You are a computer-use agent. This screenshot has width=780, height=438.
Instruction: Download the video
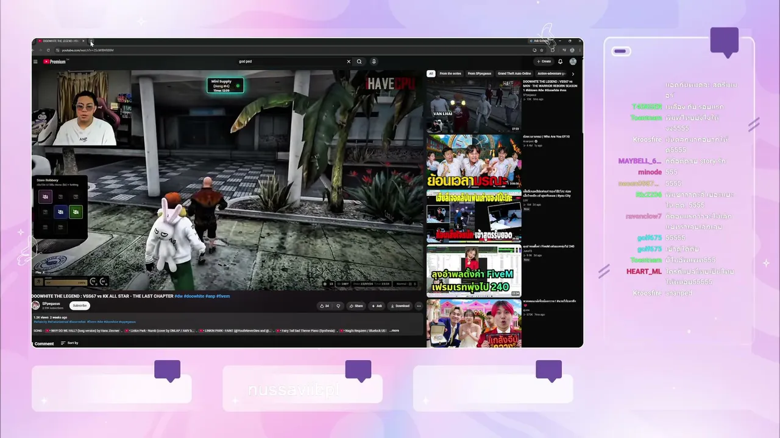click(x=400, y=306)
